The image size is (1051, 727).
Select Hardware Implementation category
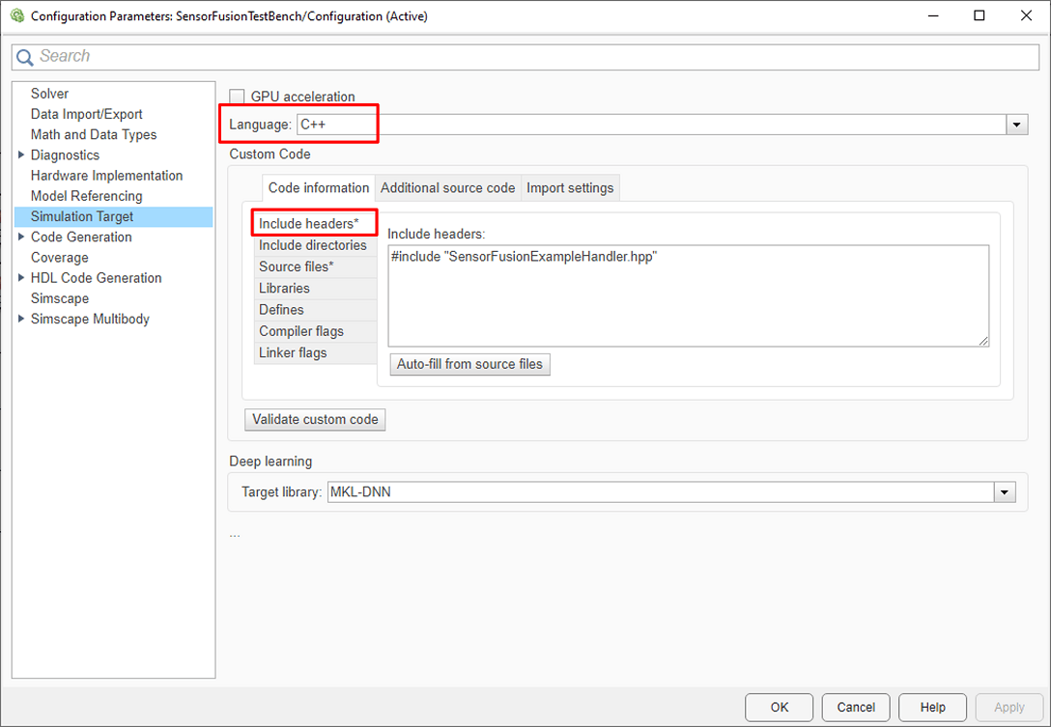coord(106,176)
